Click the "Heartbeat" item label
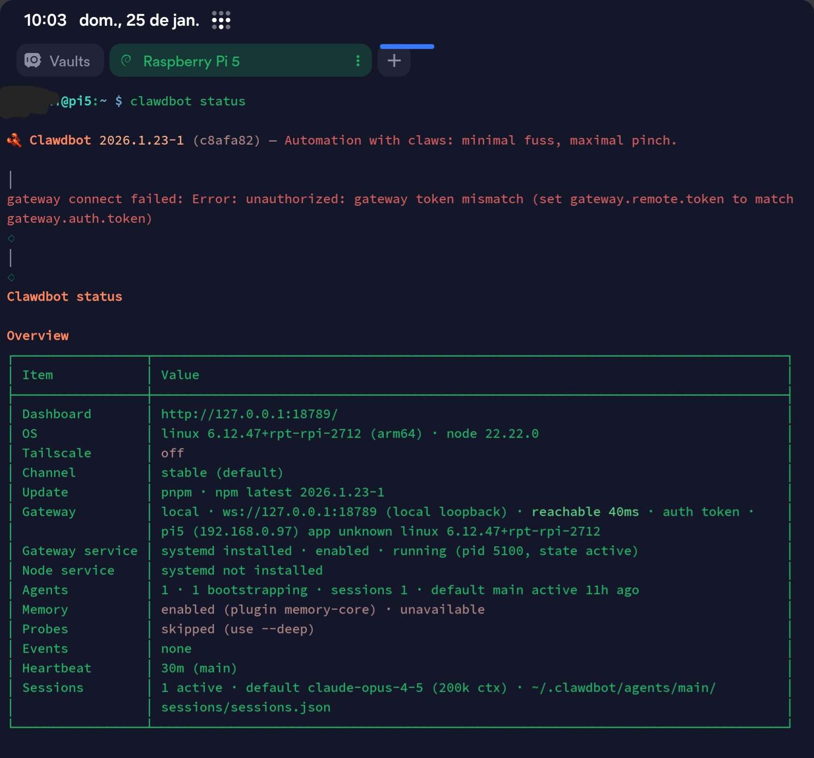This screenshot has height=758, width=814. pyautogui.click(x=57, y=668)
